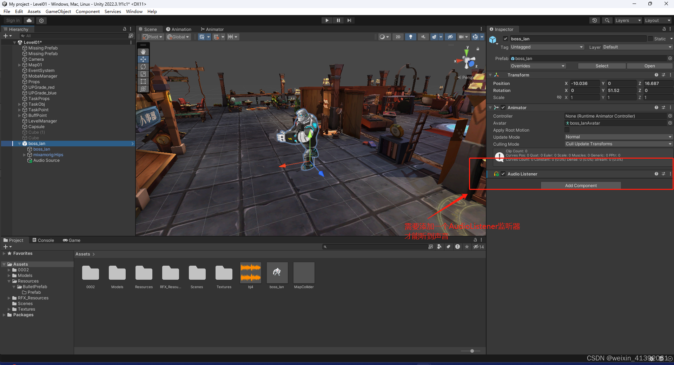
Task: Click Animator Controller object picker
Action: click(670, 116)
